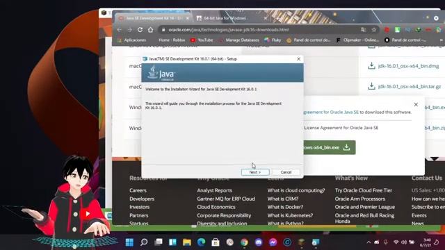Click Next in the Java setup wizard

point(255,172)
